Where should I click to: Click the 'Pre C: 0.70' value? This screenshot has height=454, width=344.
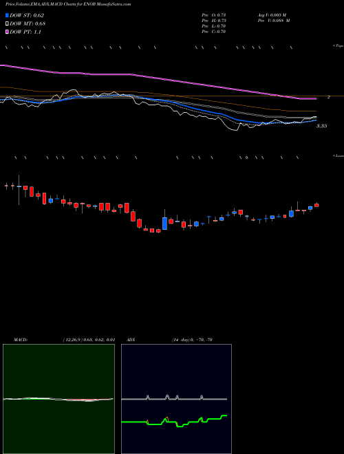click(214, 32)
